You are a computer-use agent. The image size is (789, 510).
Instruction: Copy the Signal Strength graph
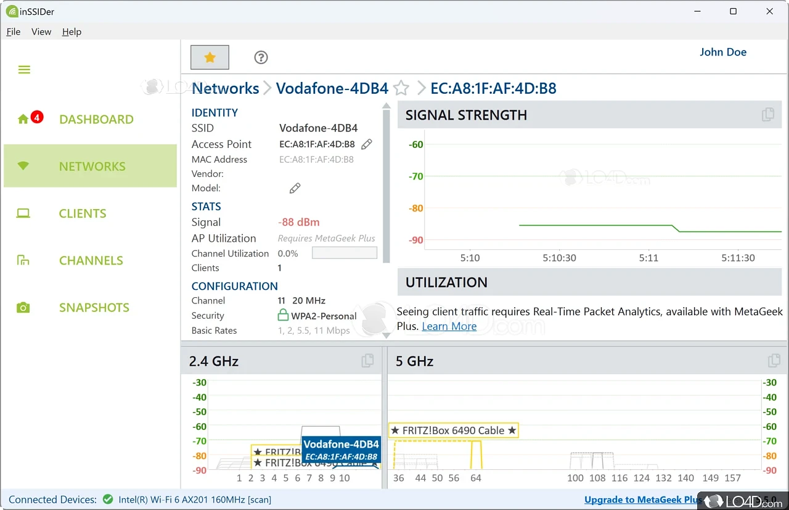point(767,115)
